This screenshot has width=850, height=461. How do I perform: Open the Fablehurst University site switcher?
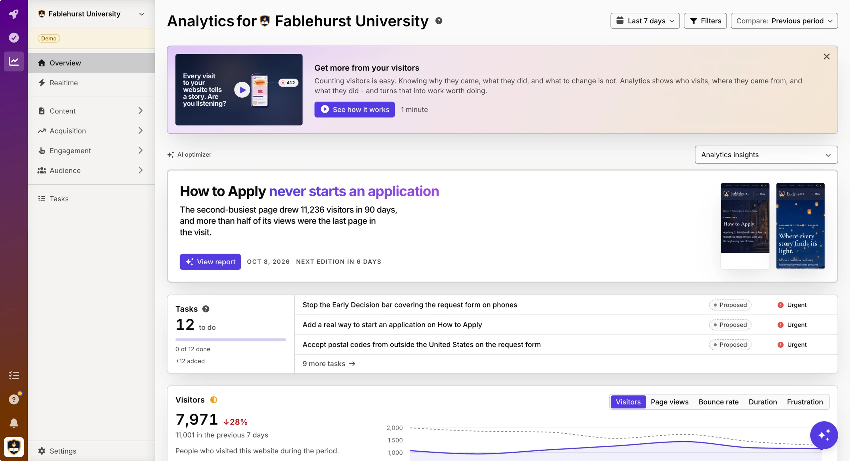click(x=91, y=14)
